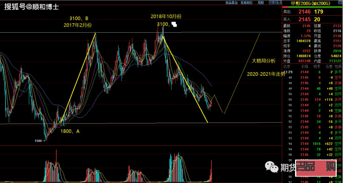Viewport: 343px width, 183px height.
Task: Click the 现手 column header
Action: click(317, 67)
